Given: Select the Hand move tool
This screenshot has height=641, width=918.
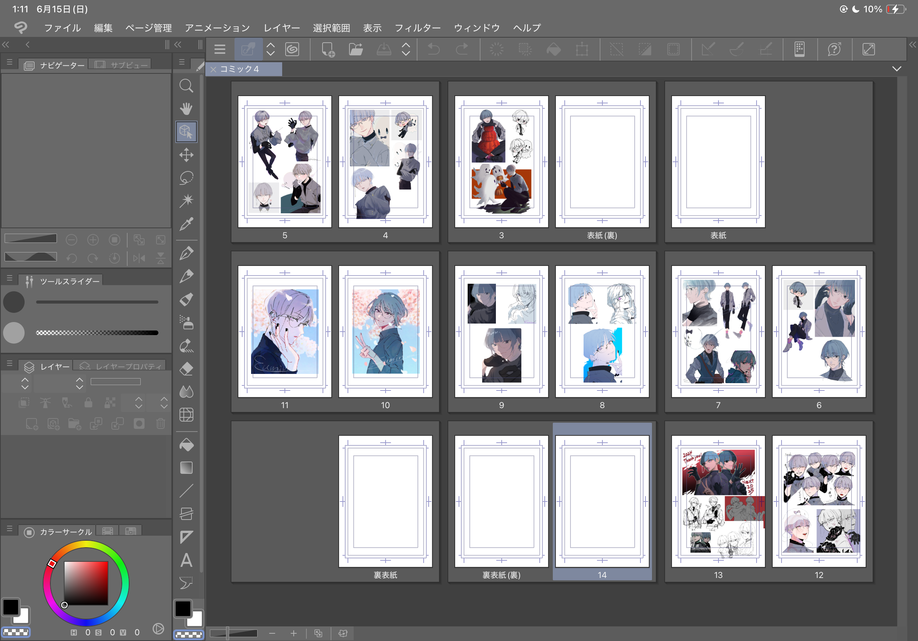Looking at the screenshot, I should point(186,109).
